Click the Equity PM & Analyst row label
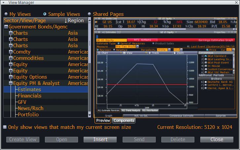The width and height of the screenshot is (240, 150). (x=36, y=83)
